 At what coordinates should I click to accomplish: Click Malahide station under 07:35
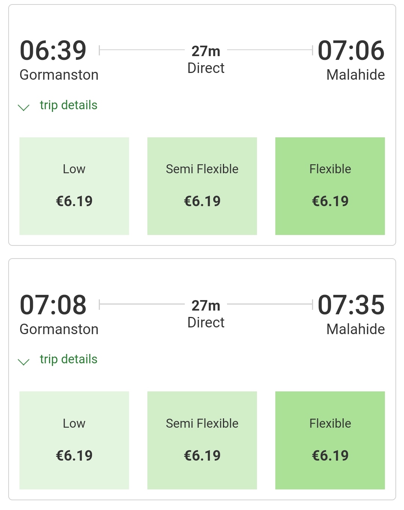[x=355, y=329]
